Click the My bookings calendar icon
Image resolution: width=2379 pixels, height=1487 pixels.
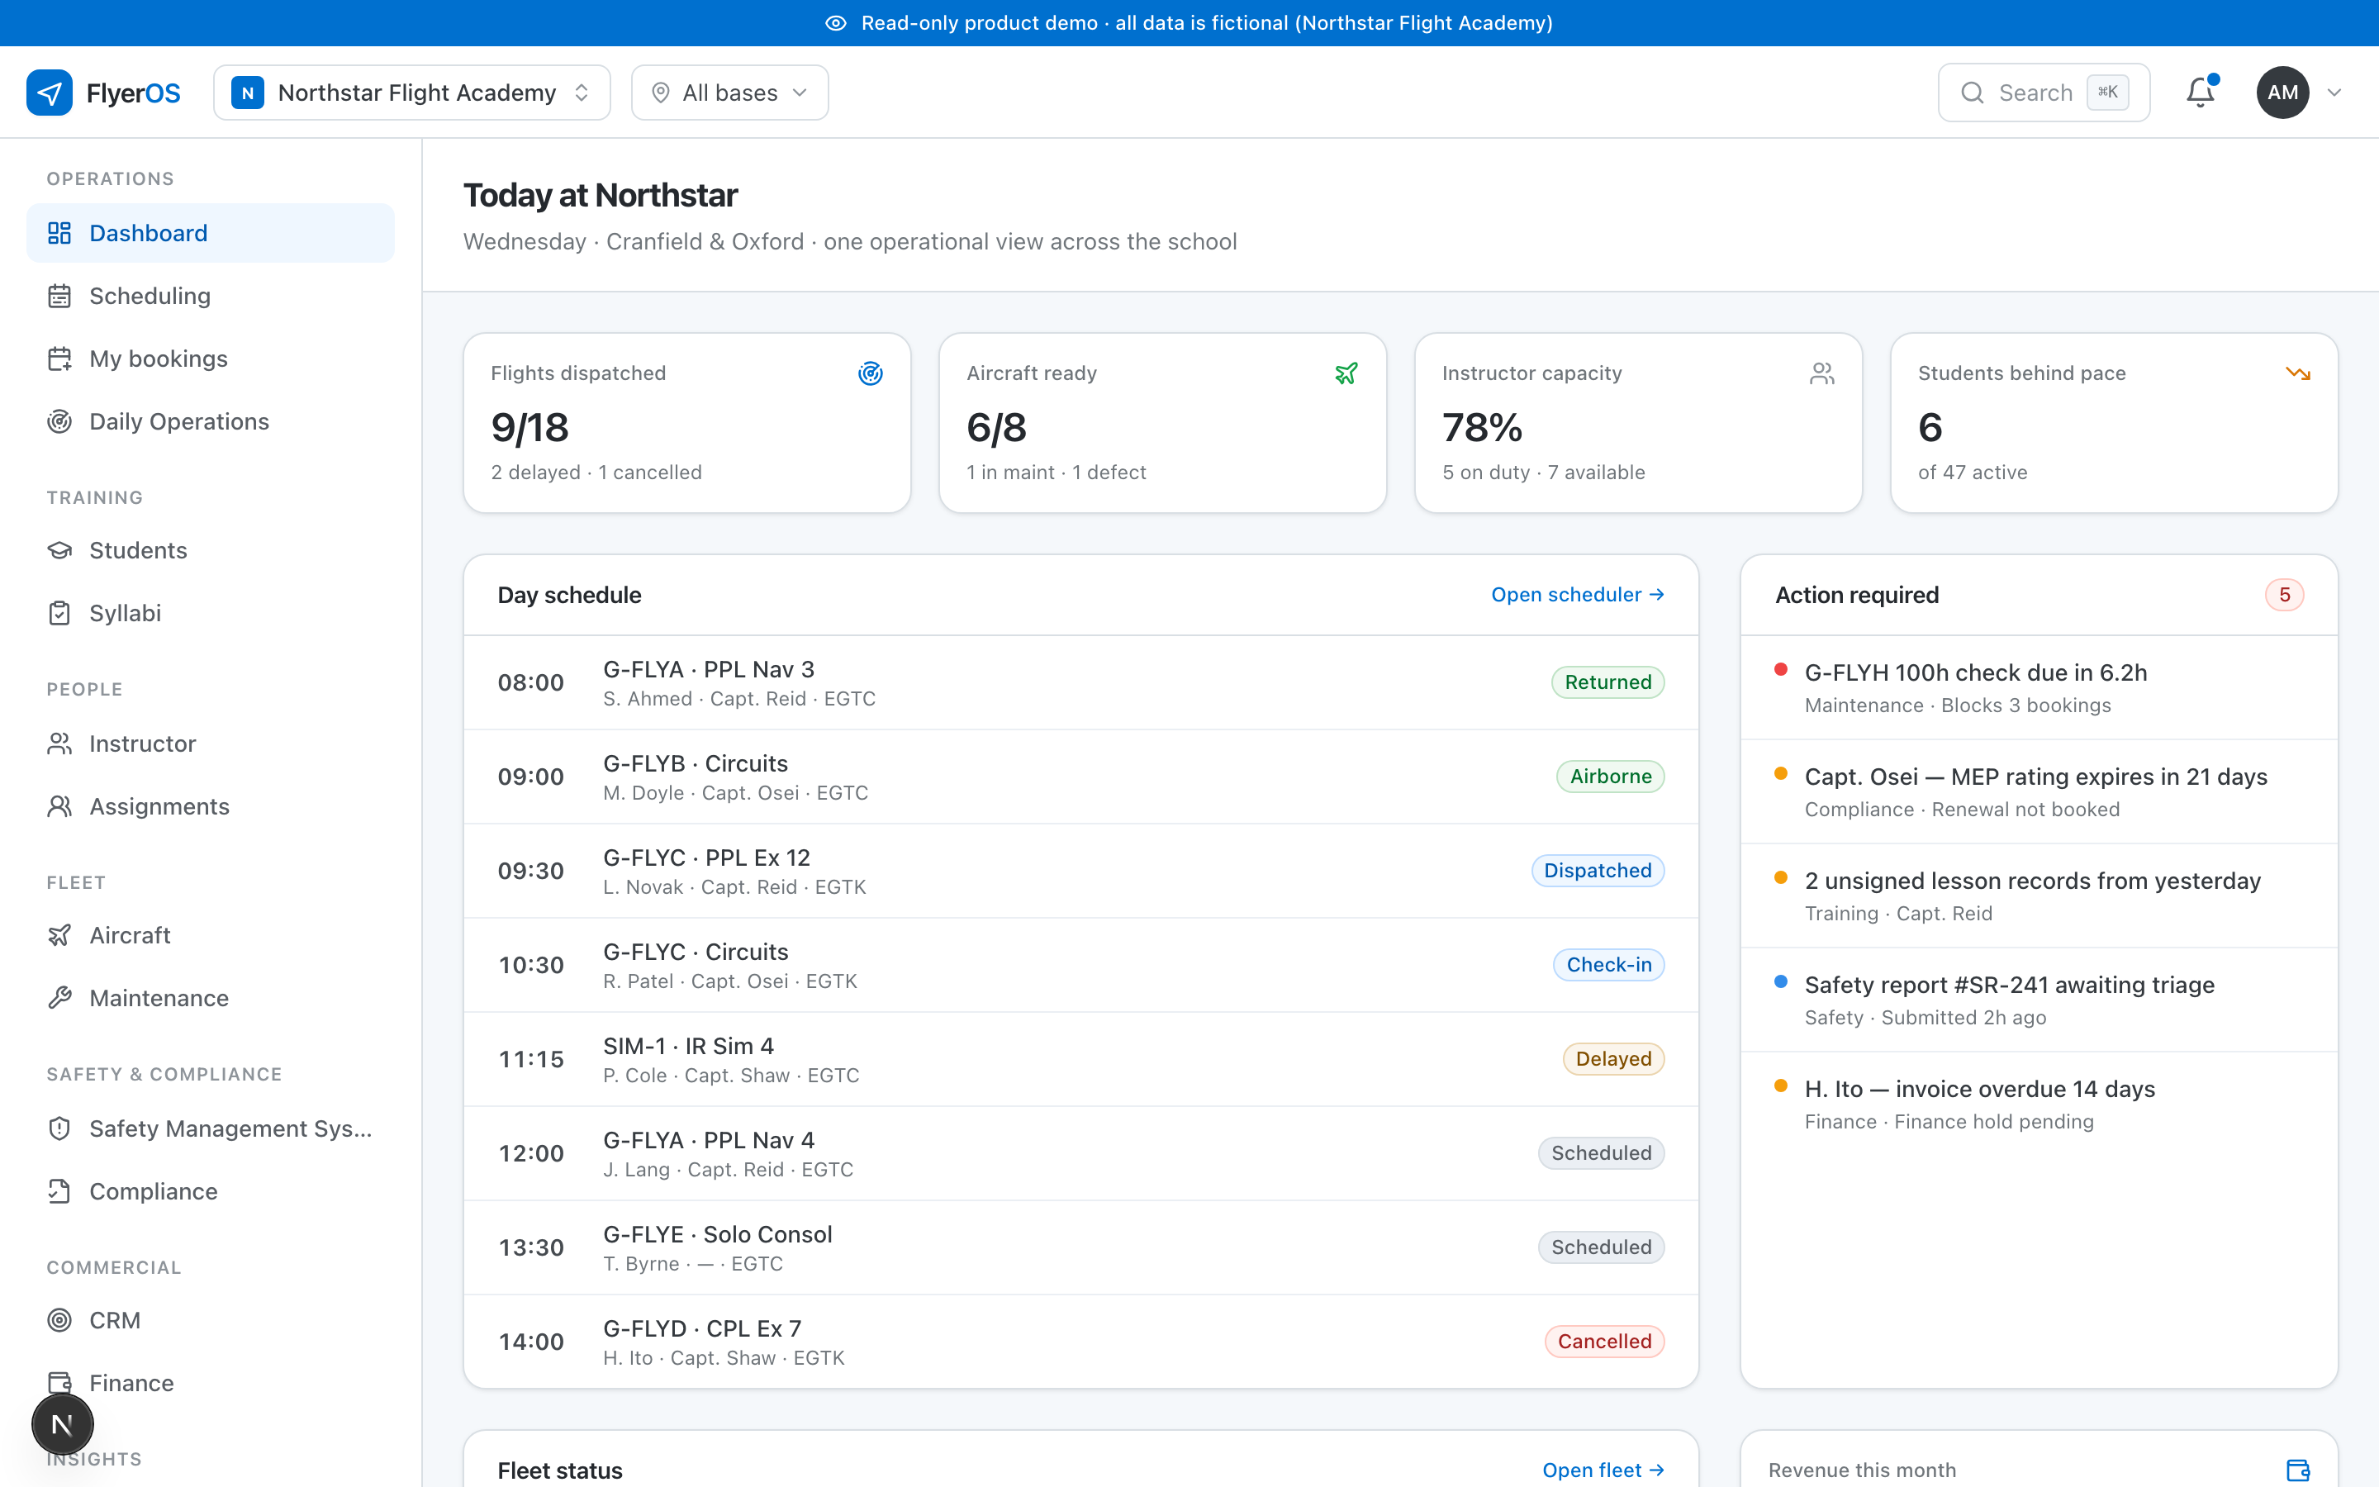tap(60, 359)
